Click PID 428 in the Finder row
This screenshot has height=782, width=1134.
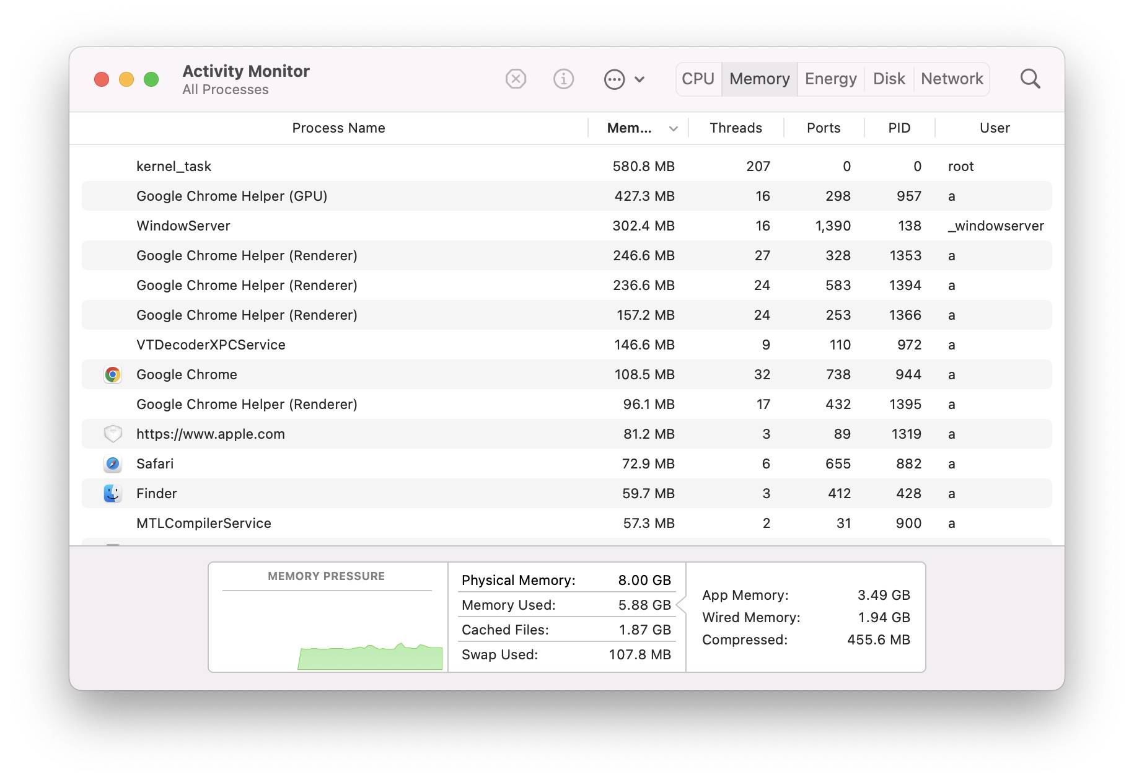pyautogui.click(x=908, y=493)
